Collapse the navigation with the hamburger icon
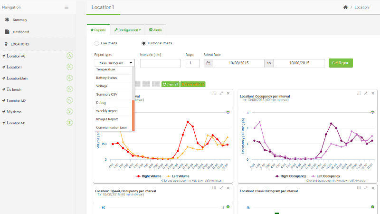 (66, 7)
